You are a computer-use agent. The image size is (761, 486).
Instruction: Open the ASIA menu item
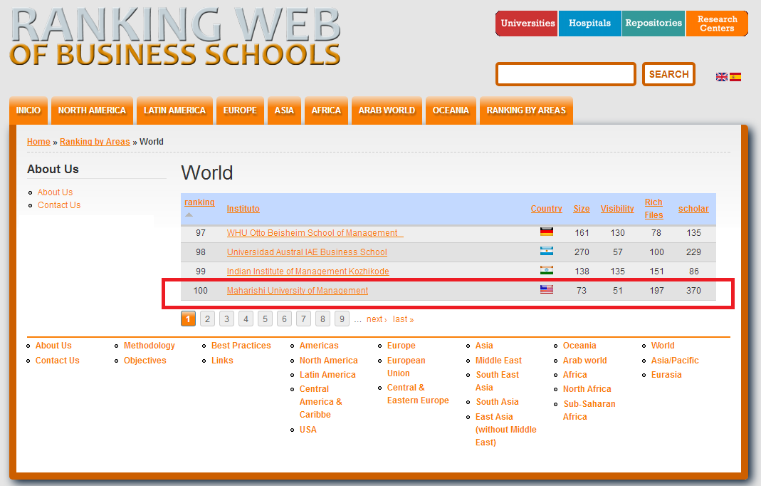click(x=285, y=110)
